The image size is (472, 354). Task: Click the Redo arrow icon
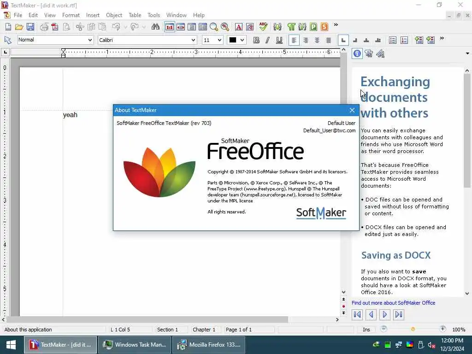(134, 27)
